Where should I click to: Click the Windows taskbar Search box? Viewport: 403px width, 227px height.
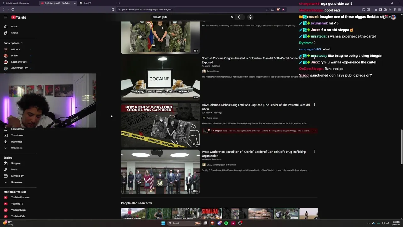tap(184, 223)
